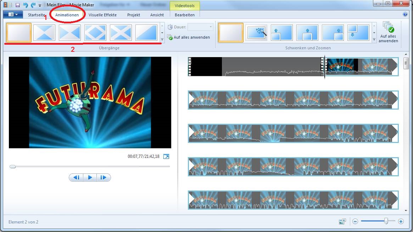
Task: Select the bow tie horizontal transition
Action: [x=70, y=33]
